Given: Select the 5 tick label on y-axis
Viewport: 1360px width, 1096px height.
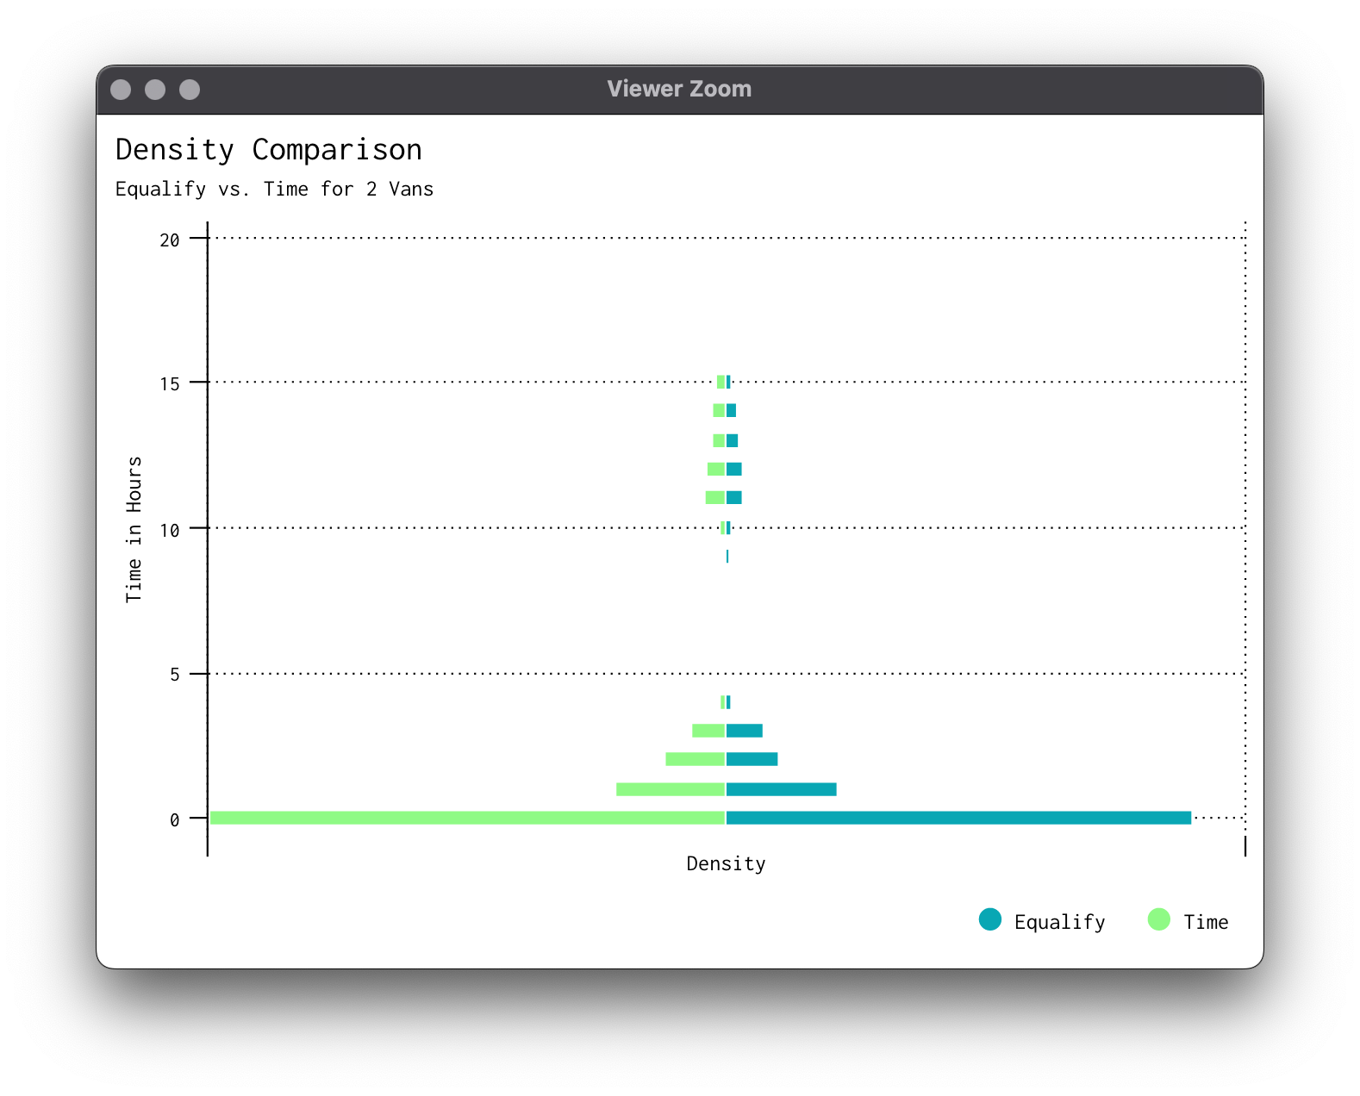Looking at the screenshot, I should point(175,675).
